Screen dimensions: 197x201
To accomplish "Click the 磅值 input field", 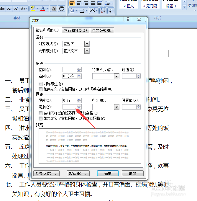I will (129, 76).
